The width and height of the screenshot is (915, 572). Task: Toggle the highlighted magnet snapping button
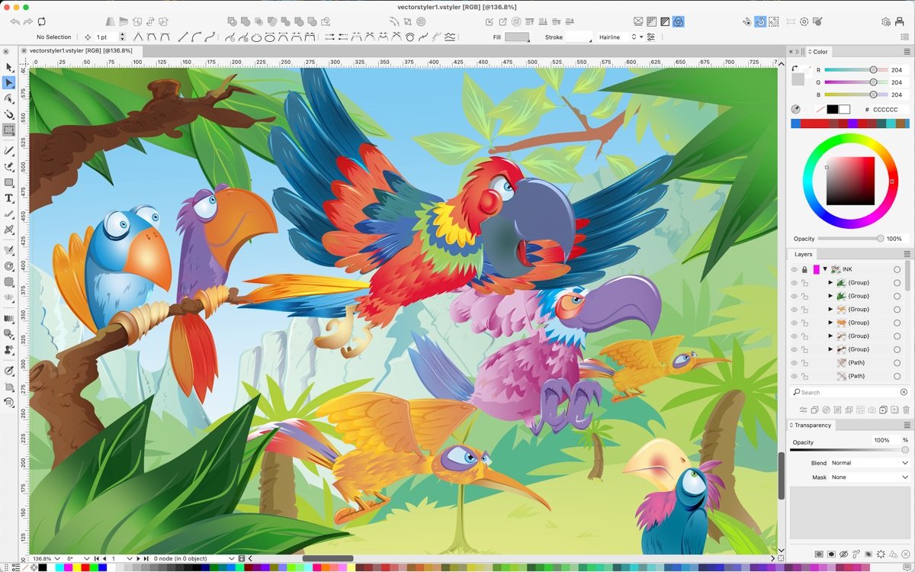tap(760, 22)
